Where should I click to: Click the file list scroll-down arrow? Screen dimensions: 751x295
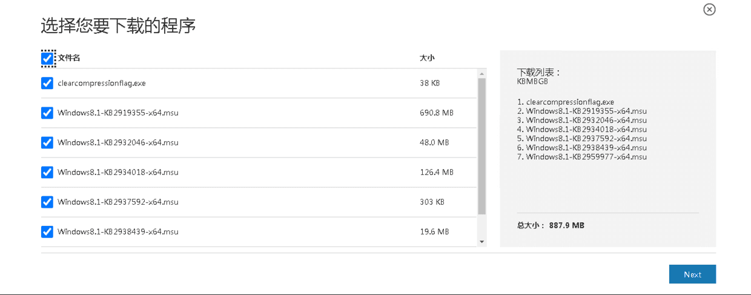tap(482, 242)
